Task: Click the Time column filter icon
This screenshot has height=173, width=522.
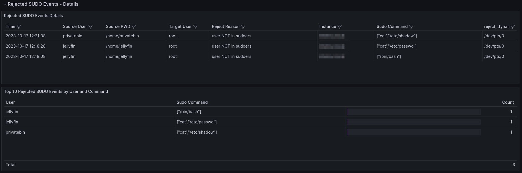Action: (x=19, y=27)
